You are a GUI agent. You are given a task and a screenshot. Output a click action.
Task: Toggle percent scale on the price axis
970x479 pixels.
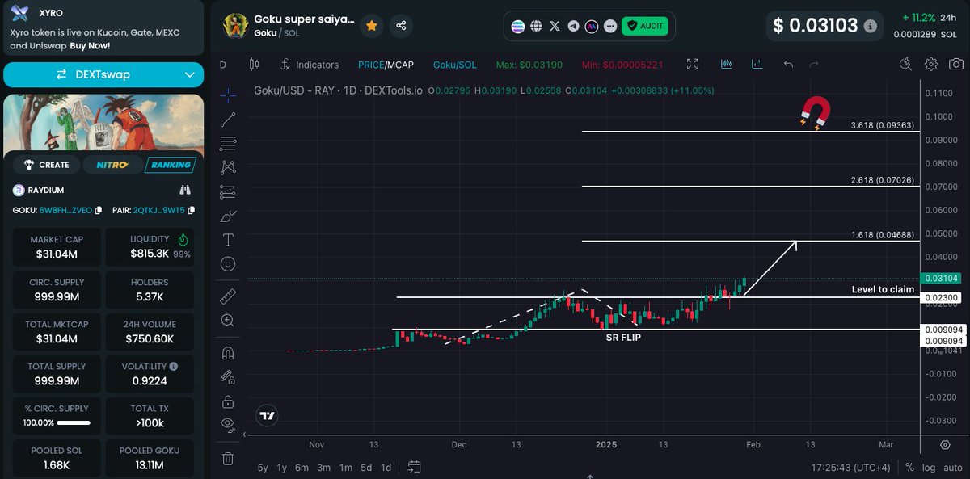pyautogui.click(x=909, y=468)
